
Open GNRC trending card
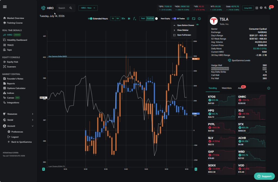click(251, 100)
